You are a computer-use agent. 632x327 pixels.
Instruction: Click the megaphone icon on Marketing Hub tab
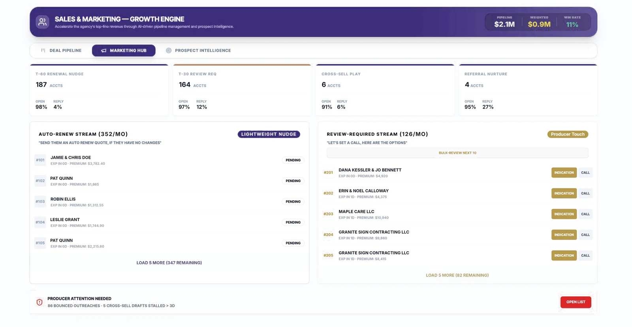click(103, 51)
